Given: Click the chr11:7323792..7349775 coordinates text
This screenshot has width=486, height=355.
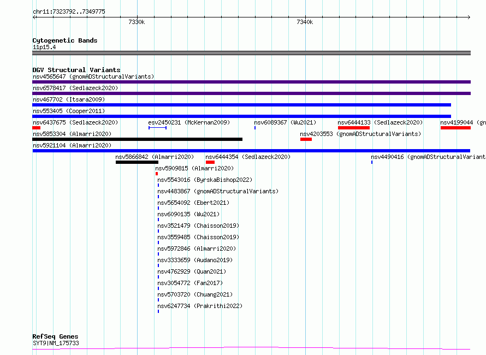Looking at the screenshot, I should pos(69,12).
